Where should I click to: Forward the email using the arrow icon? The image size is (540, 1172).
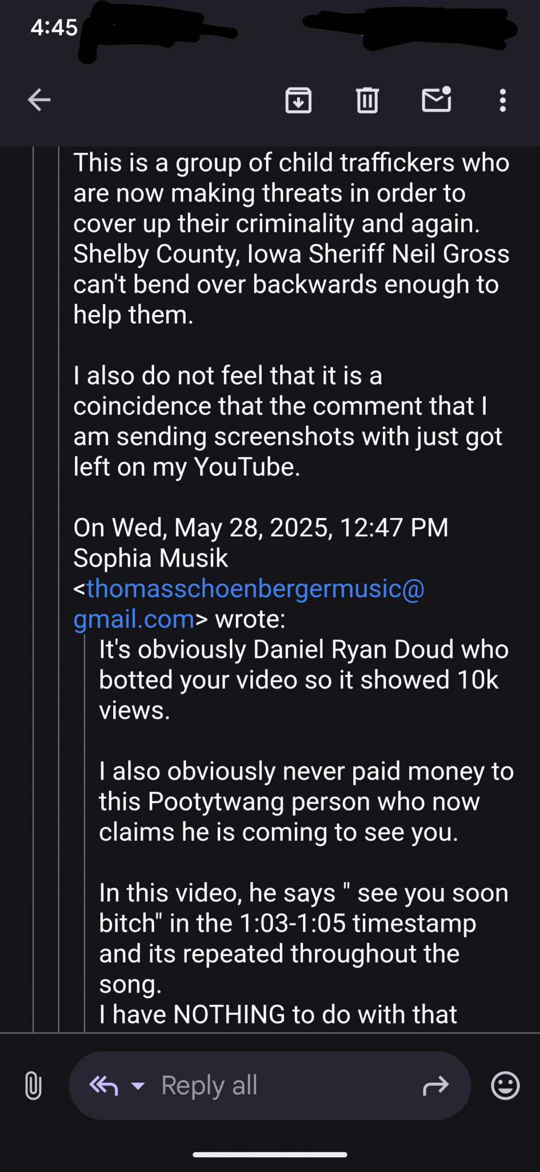coord(435,1086)
